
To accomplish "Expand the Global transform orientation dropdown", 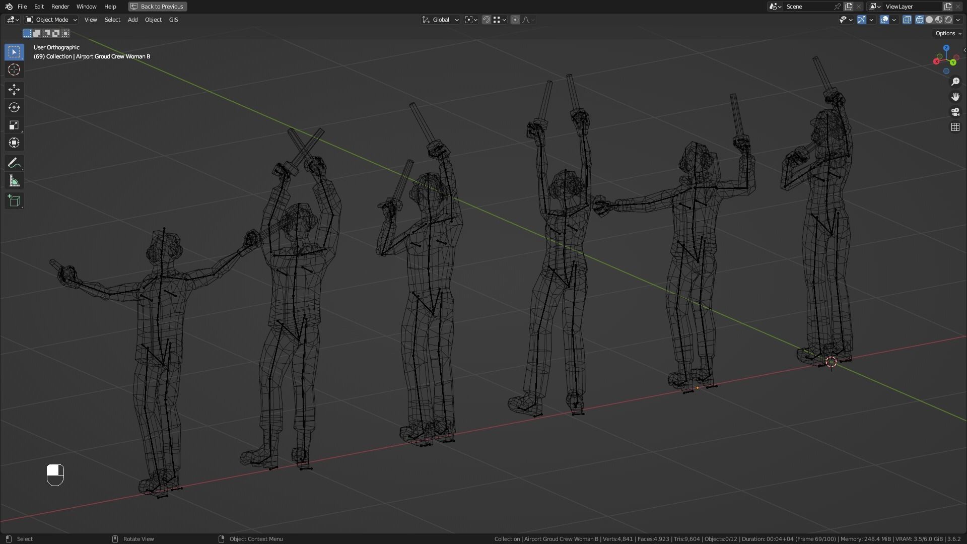I will click(x=441, y=20).
